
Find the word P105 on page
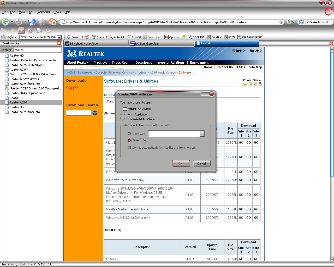(230, 37)
